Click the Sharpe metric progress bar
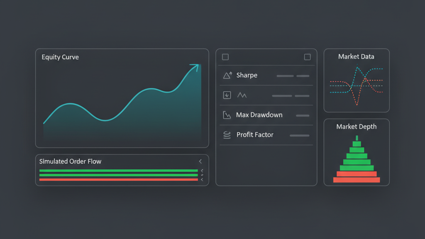Screen dimensions: 425x239 pyautogui.click(x=286, y=76)
